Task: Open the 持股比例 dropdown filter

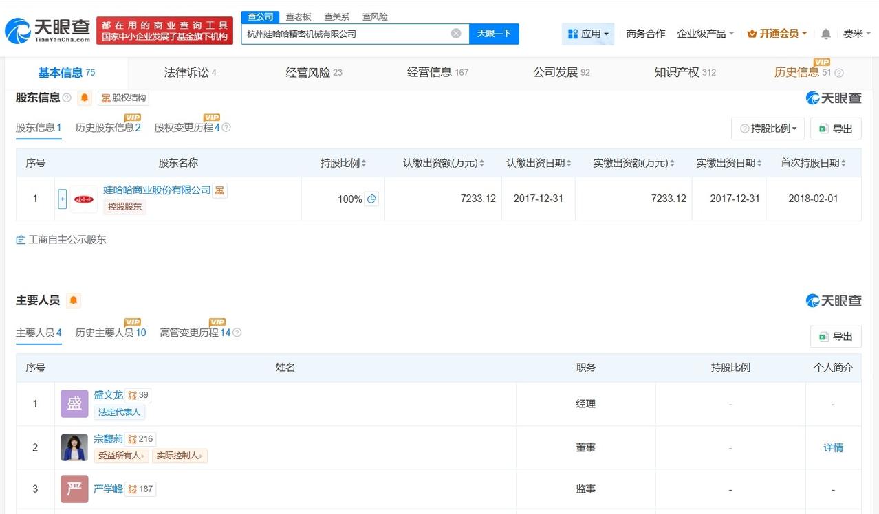Action: 768,128
